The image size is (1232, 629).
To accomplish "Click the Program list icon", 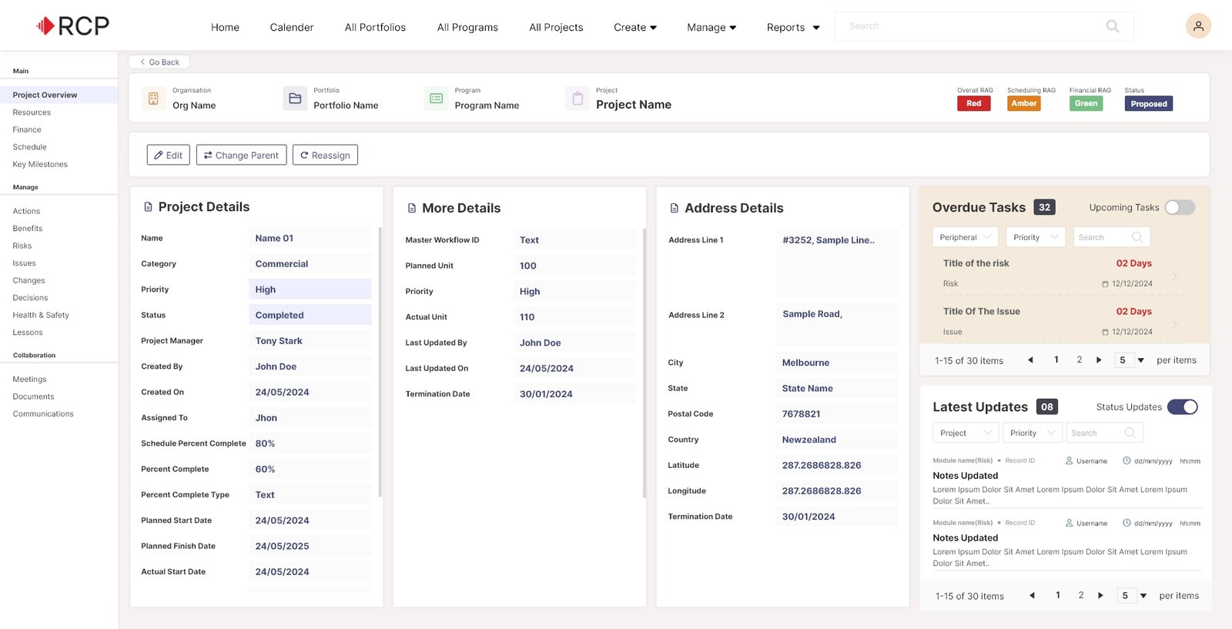I will tap(436, 99).
